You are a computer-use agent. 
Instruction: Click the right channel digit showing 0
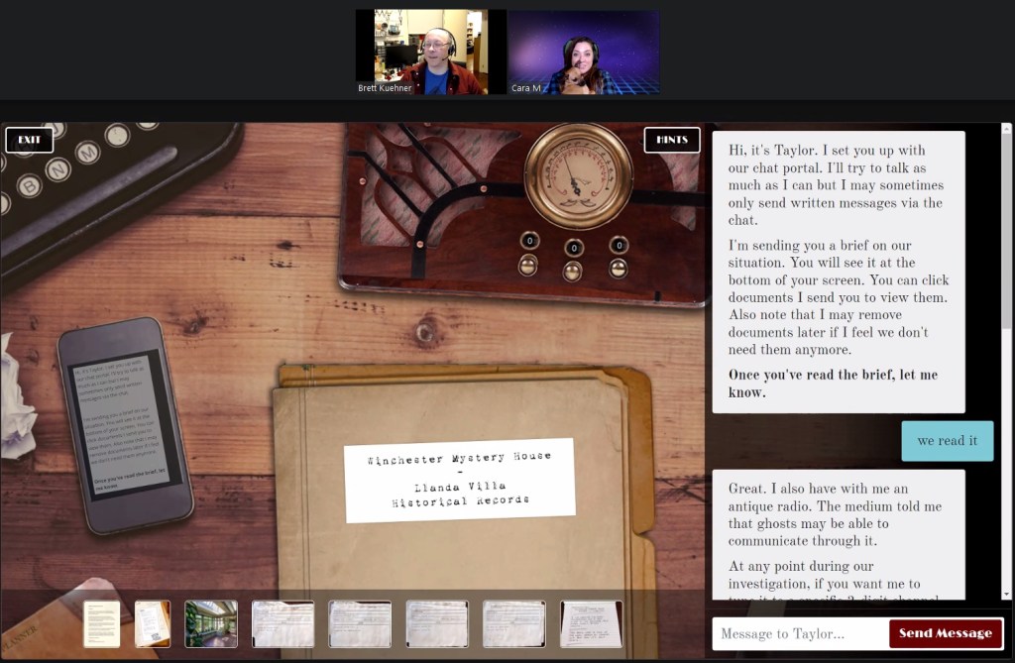click(619, 245)
